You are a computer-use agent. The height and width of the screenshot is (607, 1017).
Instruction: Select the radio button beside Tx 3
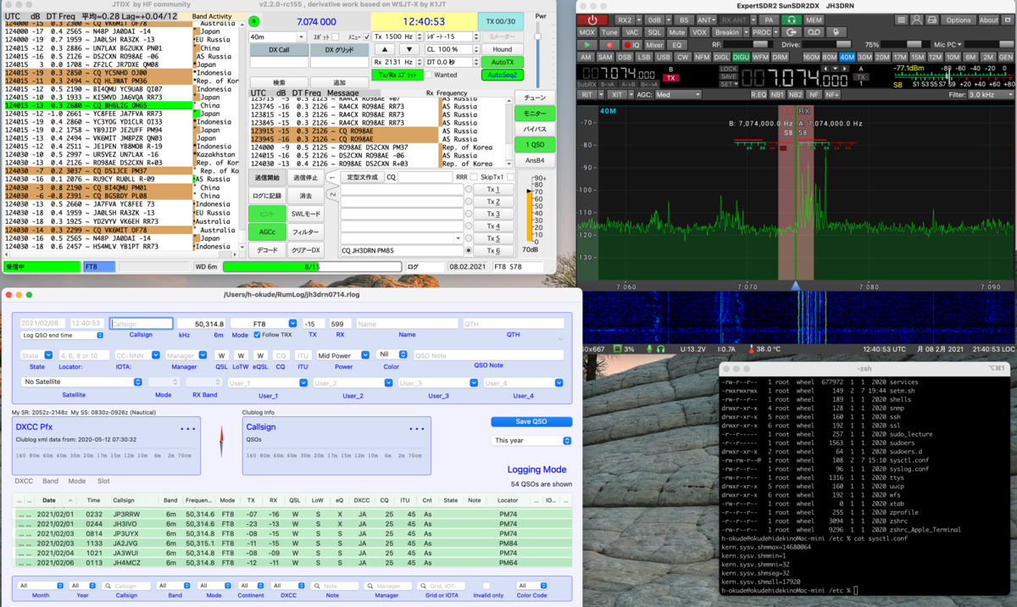click(469, 214)
